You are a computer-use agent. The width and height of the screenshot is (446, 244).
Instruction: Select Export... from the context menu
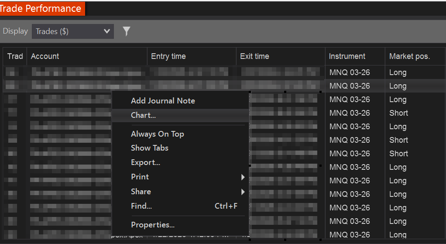145,162
